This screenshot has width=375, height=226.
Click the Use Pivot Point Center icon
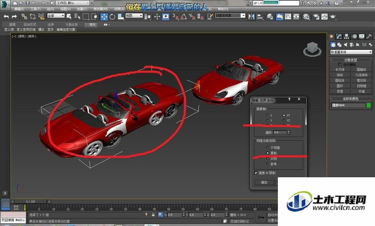coord(147,16)
